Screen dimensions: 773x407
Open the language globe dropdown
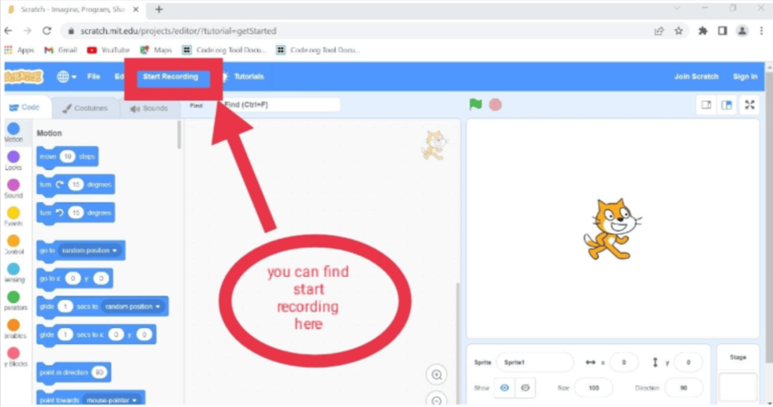pos(66,77)
